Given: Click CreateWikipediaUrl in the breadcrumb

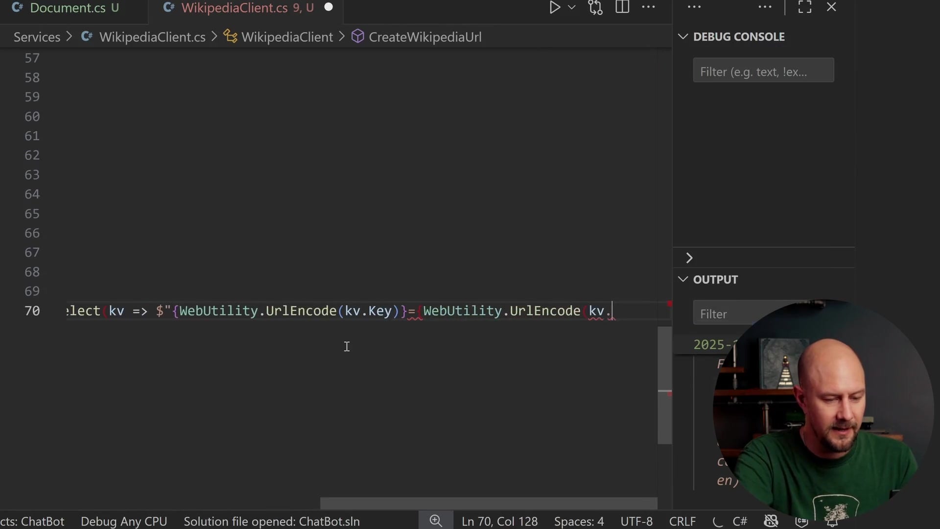Looking at the screenshot, I should pyautogui.click(x=424, y=37).
